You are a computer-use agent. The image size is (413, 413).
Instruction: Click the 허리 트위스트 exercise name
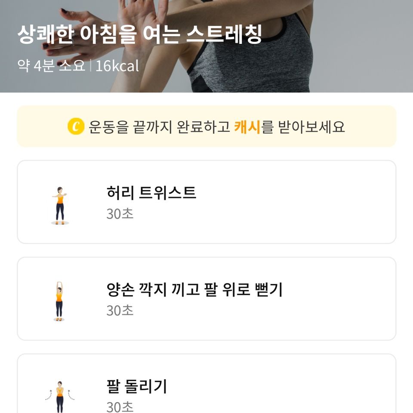(151, 192)
